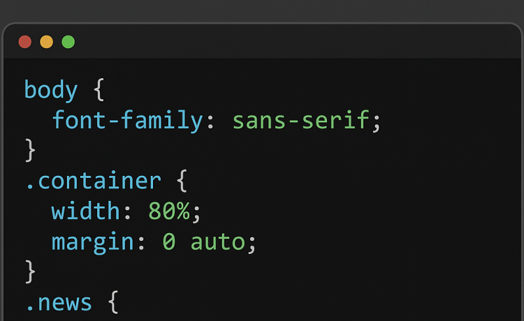
Task: Click the sans-serif value
Action: coord(300,120)
